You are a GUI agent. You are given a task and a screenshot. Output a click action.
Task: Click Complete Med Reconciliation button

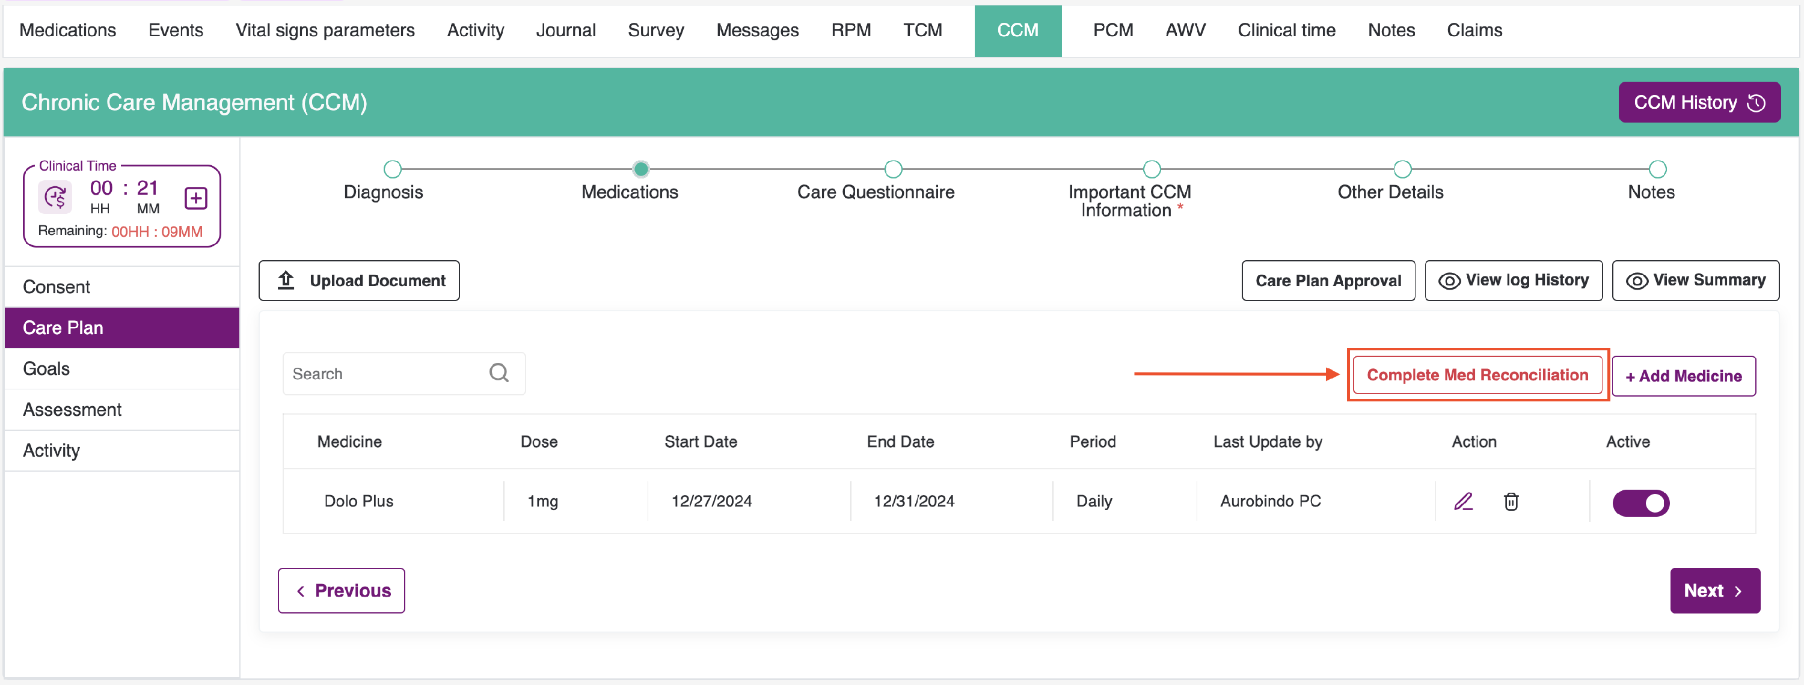click(x=1476, y=374)
